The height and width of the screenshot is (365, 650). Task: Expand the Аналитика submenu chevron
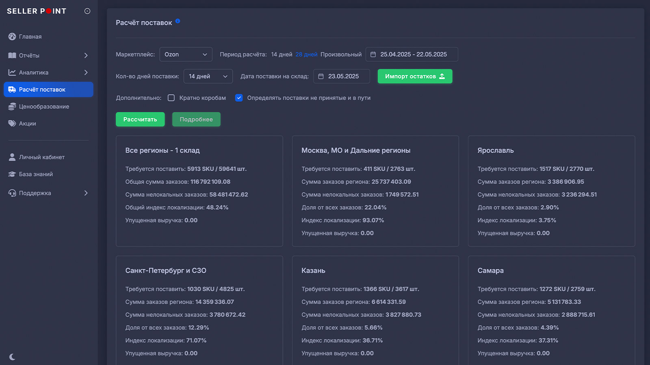point(86,73)
